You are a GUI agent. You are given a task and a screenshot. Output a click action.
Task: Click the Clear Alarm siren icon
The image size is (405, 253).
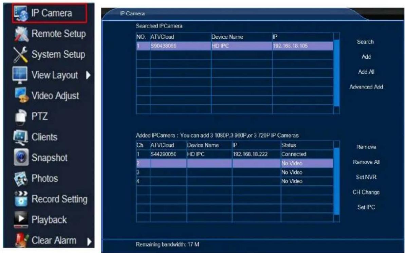click(21, 240)
